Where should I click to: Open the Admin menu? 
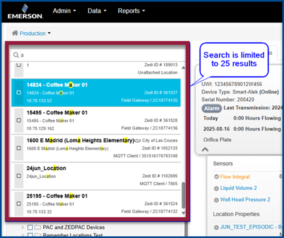click(64, 11)
